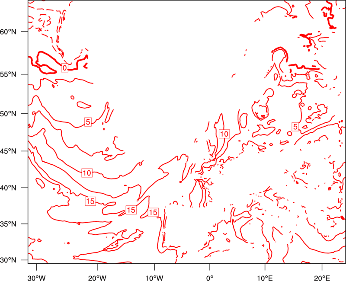Select the 20°E longitude axis label
This screenshot has width=346, height=281.
coord(322,278)
